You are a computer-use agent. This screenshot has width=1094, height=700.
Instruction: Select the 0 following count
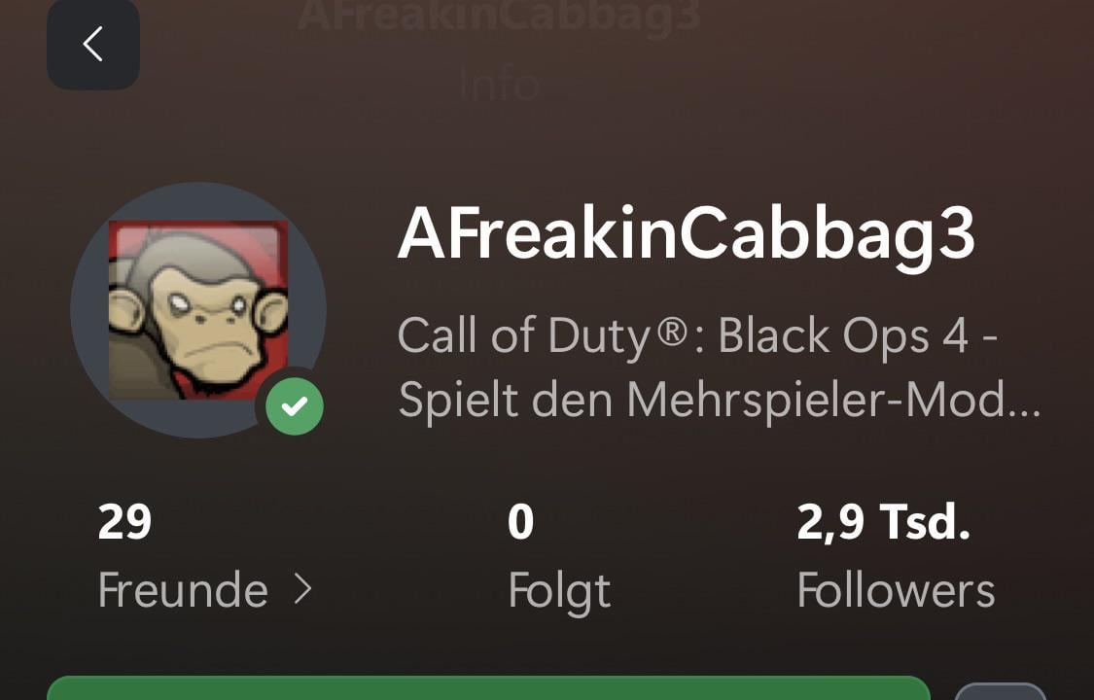tap(521, 522)
